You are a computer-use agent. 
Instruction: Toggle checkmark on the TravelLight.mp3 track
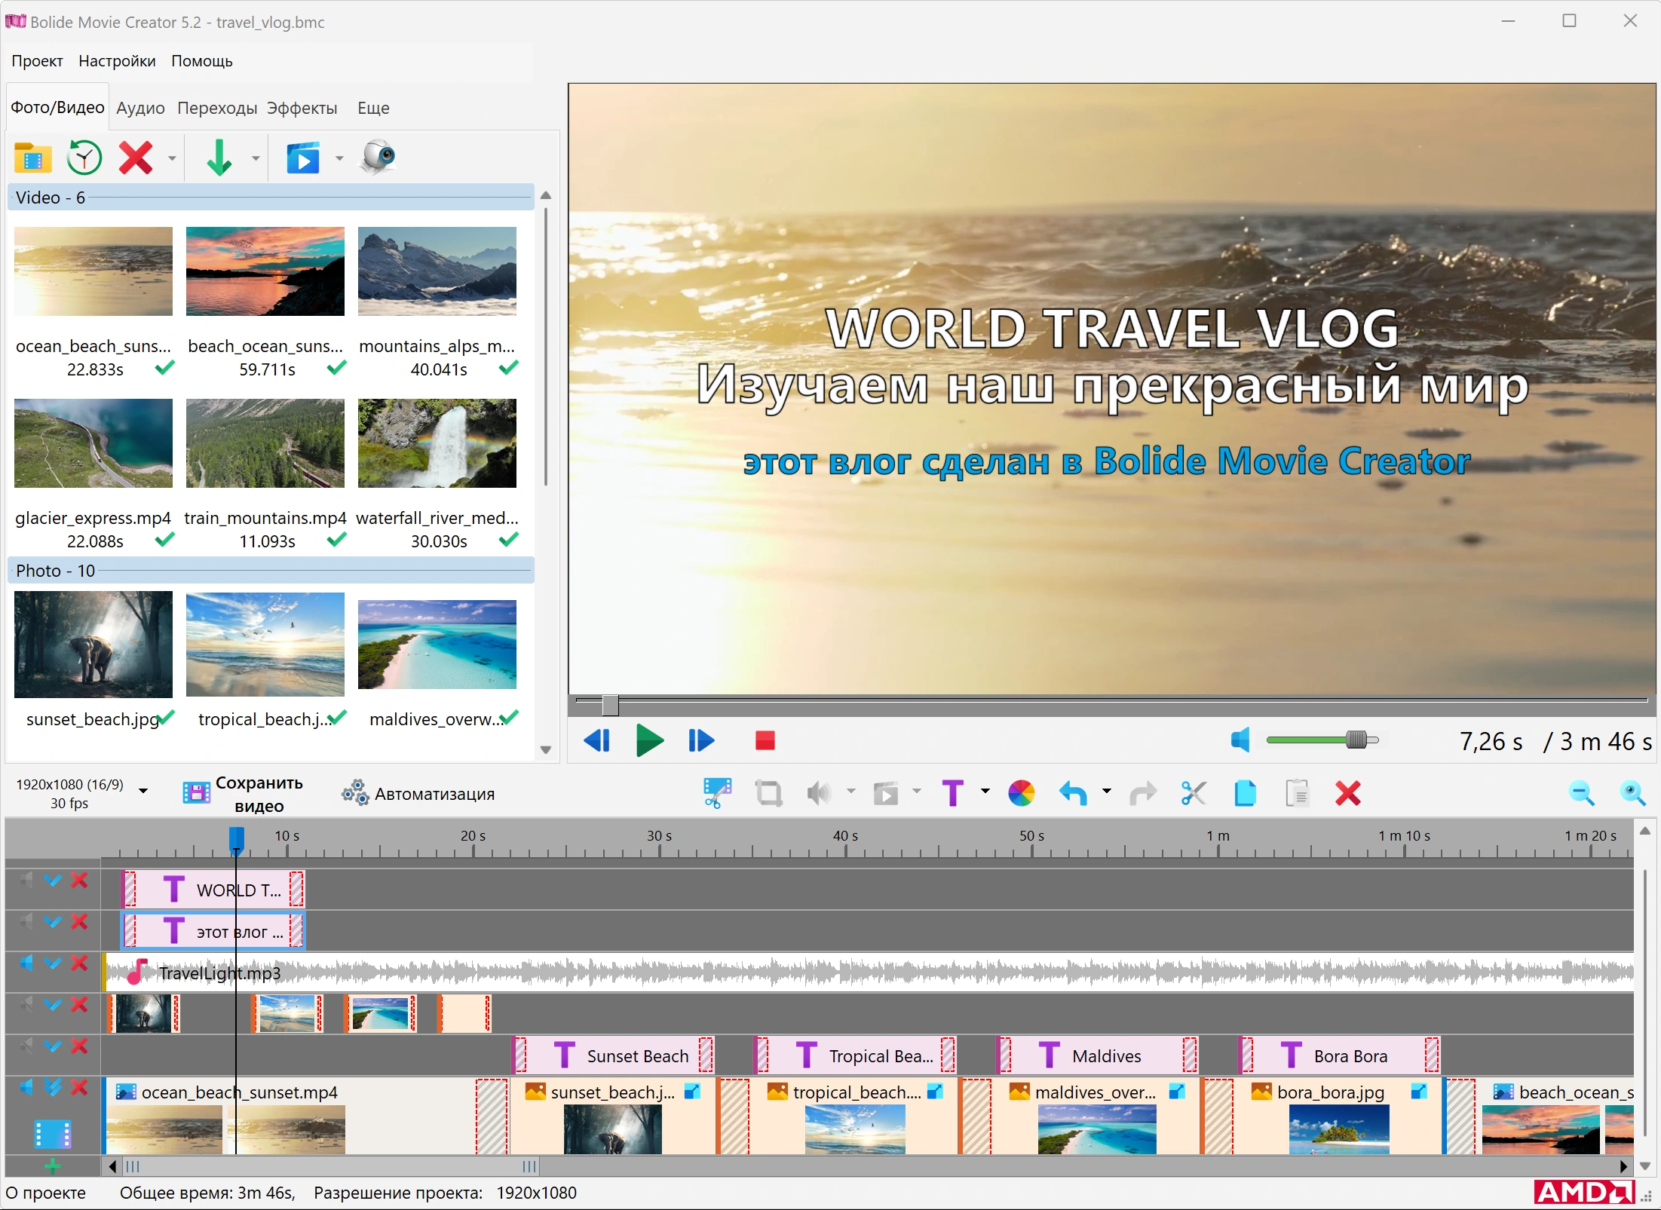coord(53,963)
